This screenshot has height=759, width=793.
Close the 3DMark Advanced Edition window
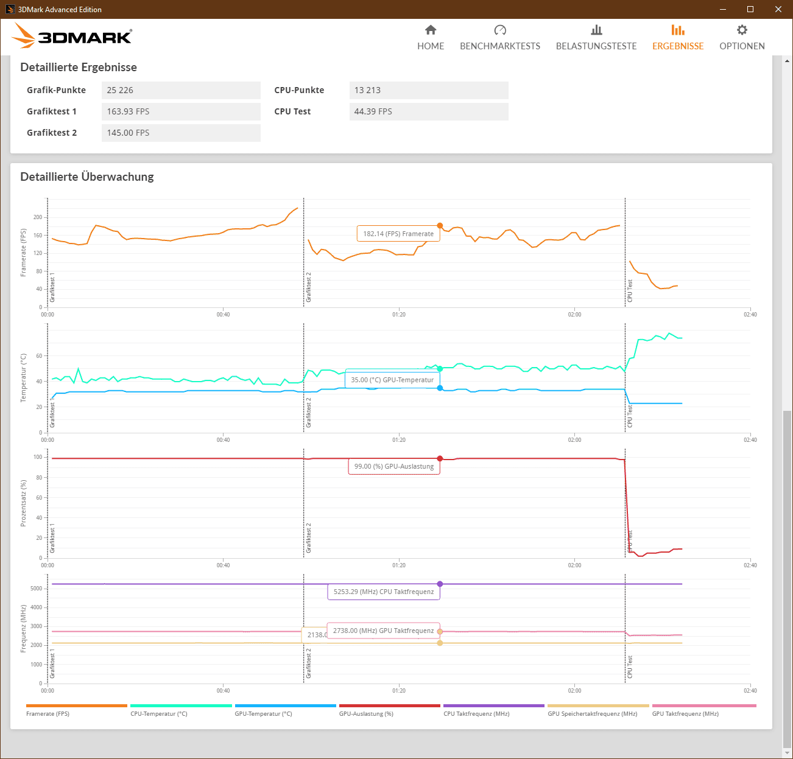(x=778, y=9)
